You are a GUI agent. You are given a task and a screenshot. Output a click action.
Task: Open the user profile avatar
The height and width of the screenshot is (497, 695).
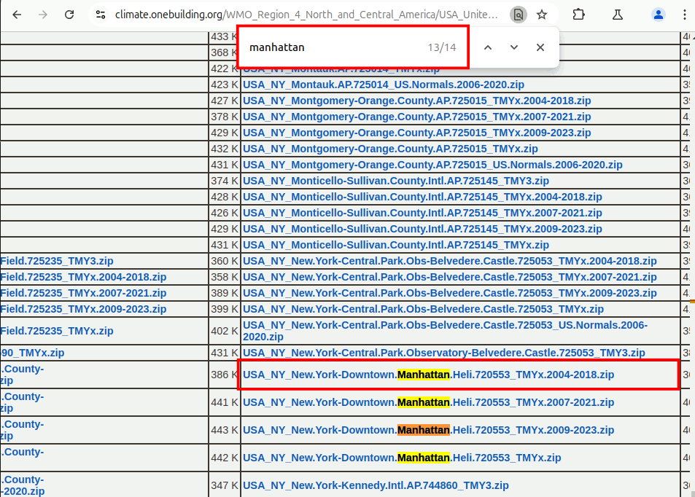pyautogui.click(x=659, y=15)
